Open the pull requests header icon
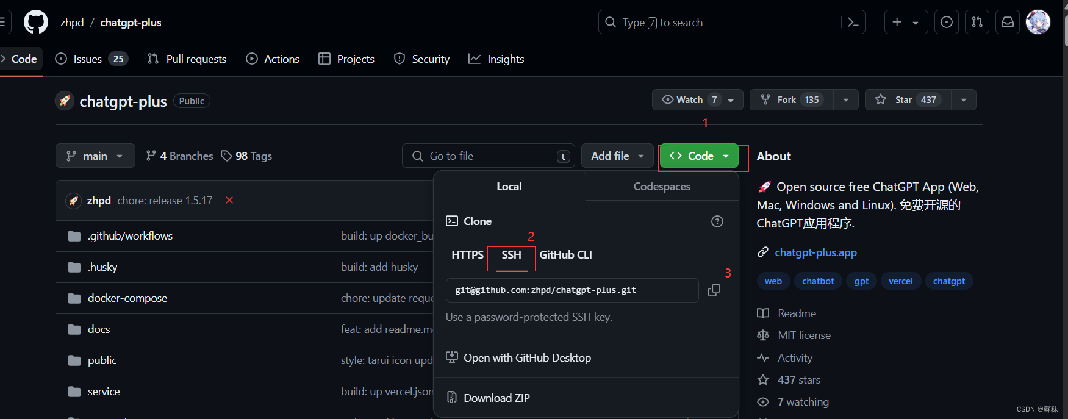The width and height of the screenshot is (1068, 419). coord(977,23)
